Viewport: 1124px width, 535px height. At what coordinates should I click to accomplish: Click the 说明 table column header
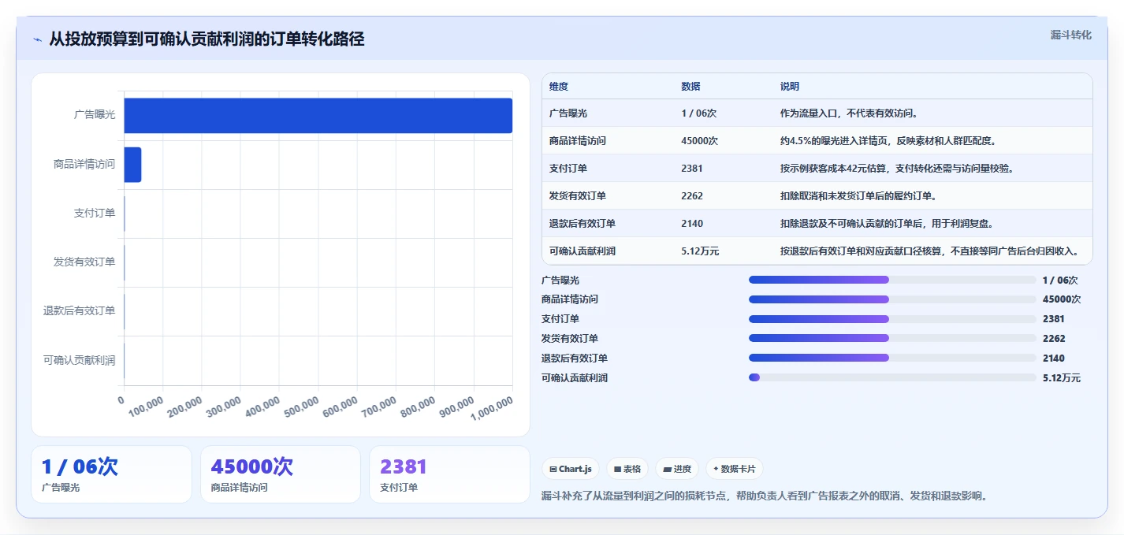pos(790,86)
